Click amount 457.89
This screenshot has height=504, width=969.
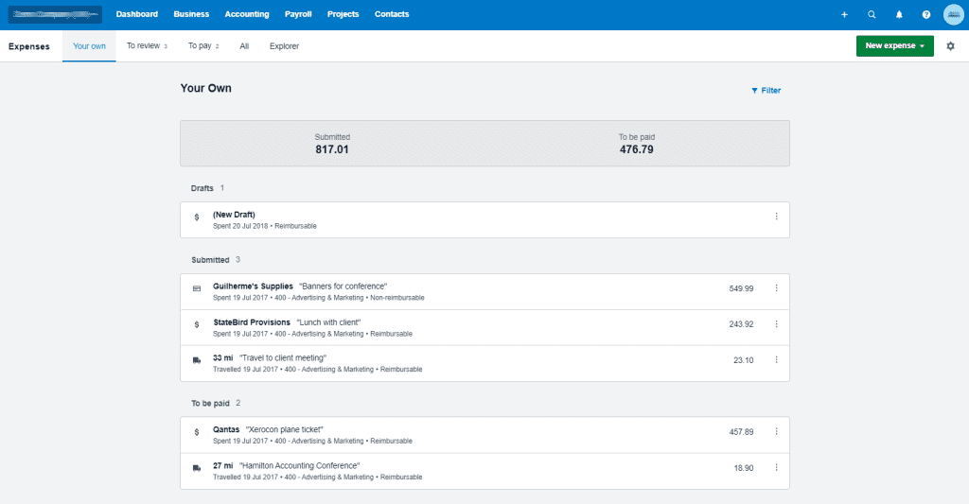click(x=741, y=432)
